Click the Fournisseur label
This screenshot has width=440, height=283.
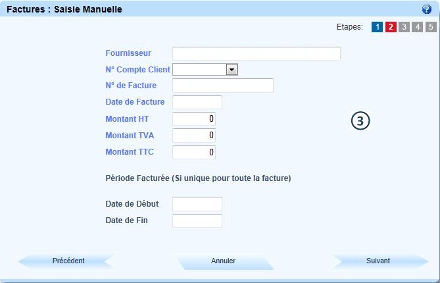click(128, 53)
